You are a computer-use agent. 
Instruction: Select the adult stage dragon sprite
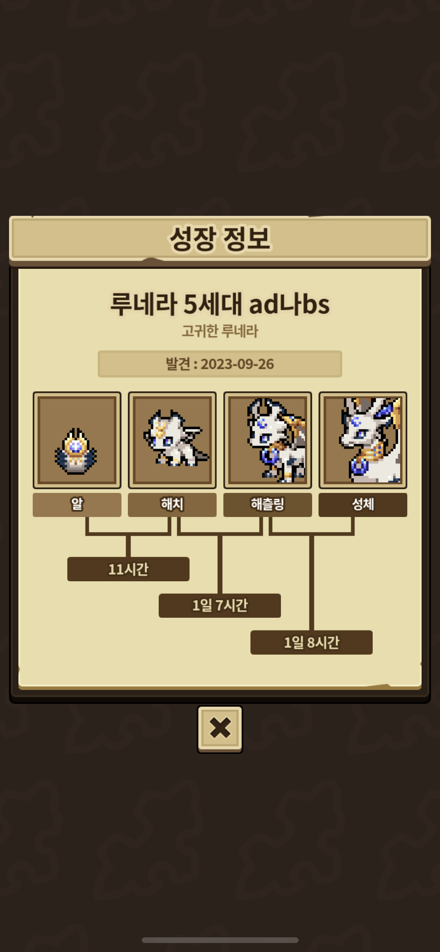[363, 440]
